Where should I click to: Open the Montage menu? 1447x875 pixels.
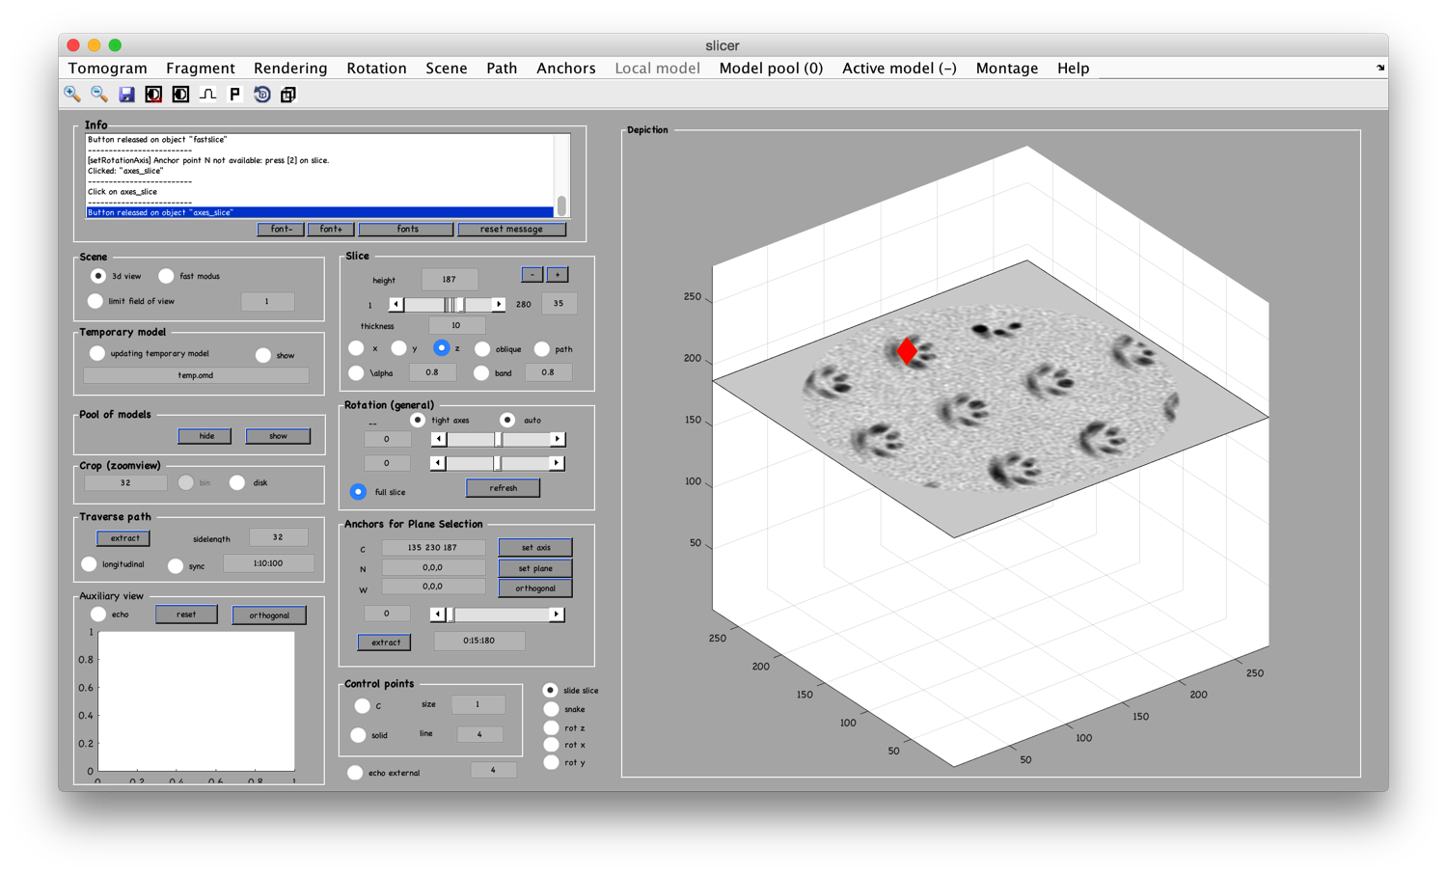1006,68
